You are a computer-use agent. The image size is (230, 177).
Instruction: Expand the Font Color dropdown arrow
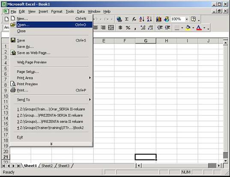204,28
